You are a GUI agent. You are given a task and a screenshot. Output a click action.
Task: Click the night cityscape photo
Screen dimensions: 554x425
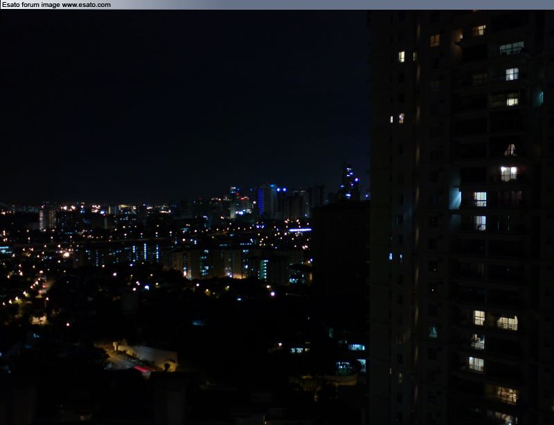click(x=277, y=217)
